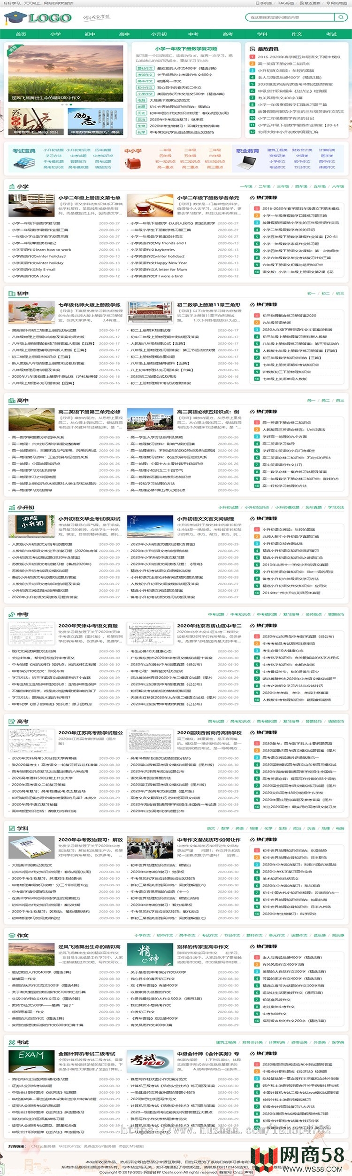The image size is (352, 1176).
Task: Click the 中考 section heading icon
Action: 12,614
